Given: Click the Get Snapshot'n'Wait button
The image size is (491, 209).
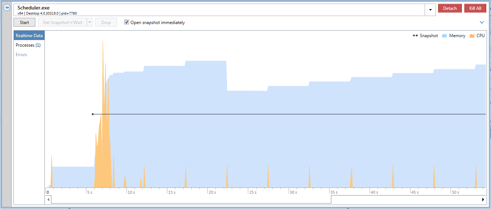Looking at the screenshot, I should click(x=62, y=22).
